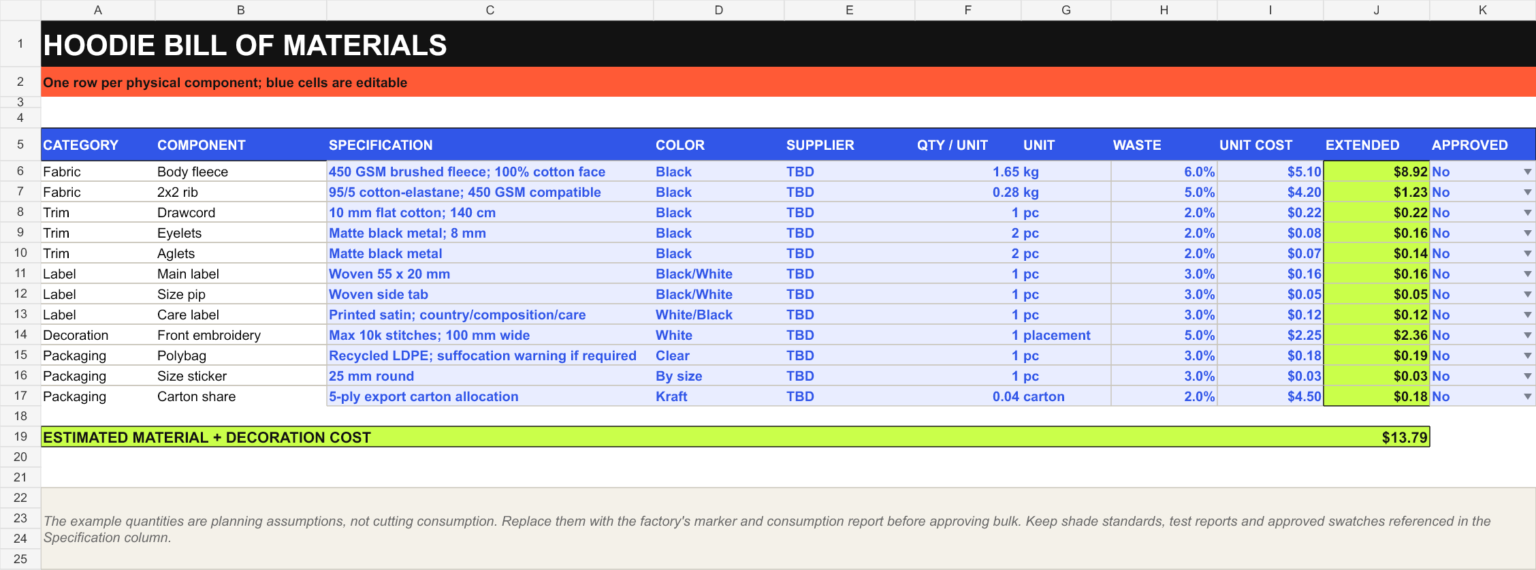
Task: Open Approved dropdown arrow for Front embroidery row
Action: point(1527,336)
